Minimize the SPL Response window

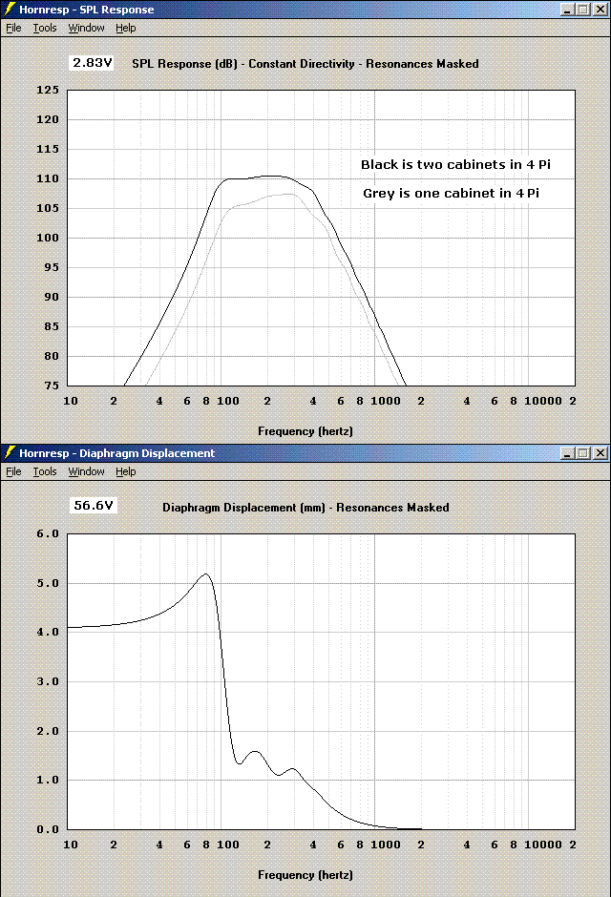[567, 10]
